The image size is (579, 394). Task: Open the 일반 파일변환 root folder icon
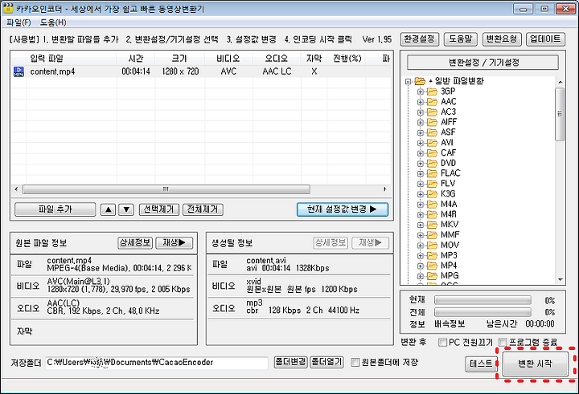[420, 81]
